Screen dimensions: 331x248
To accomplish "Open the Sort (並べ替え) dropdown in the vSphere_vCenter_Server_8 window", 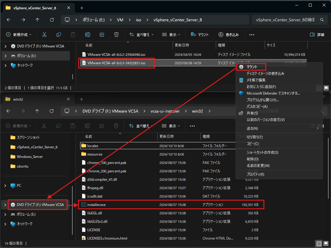I will (x=141, y=35).
